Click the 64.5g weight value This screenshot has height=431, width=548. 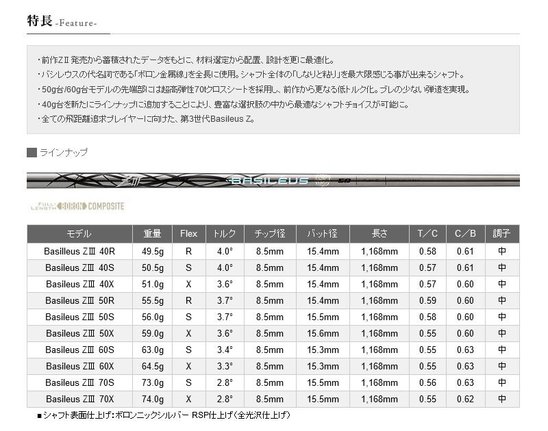(x=153, y=367)
